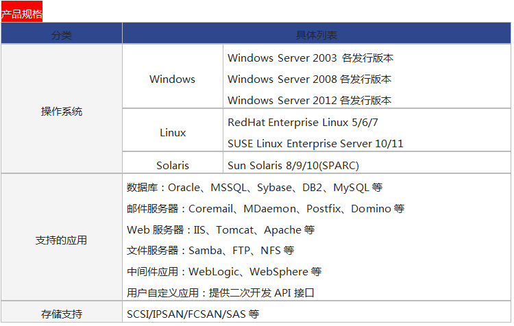This screenshot has width=514, height=326.
Task: Select the Windows Server 2012 各发行版本 line
Action: point(309,100)
